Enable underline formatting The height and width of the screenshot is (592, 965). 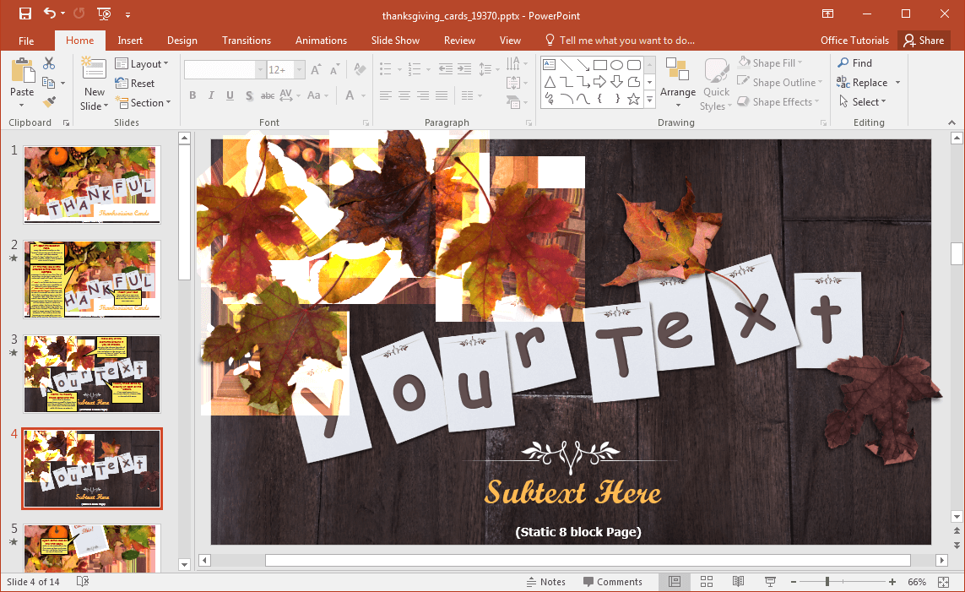click(228, 95)
